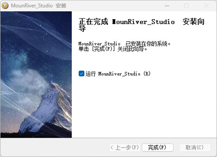Screen dimensions: 217x157
Task: Minimize the installer window
Action: (x=167, y=6)
